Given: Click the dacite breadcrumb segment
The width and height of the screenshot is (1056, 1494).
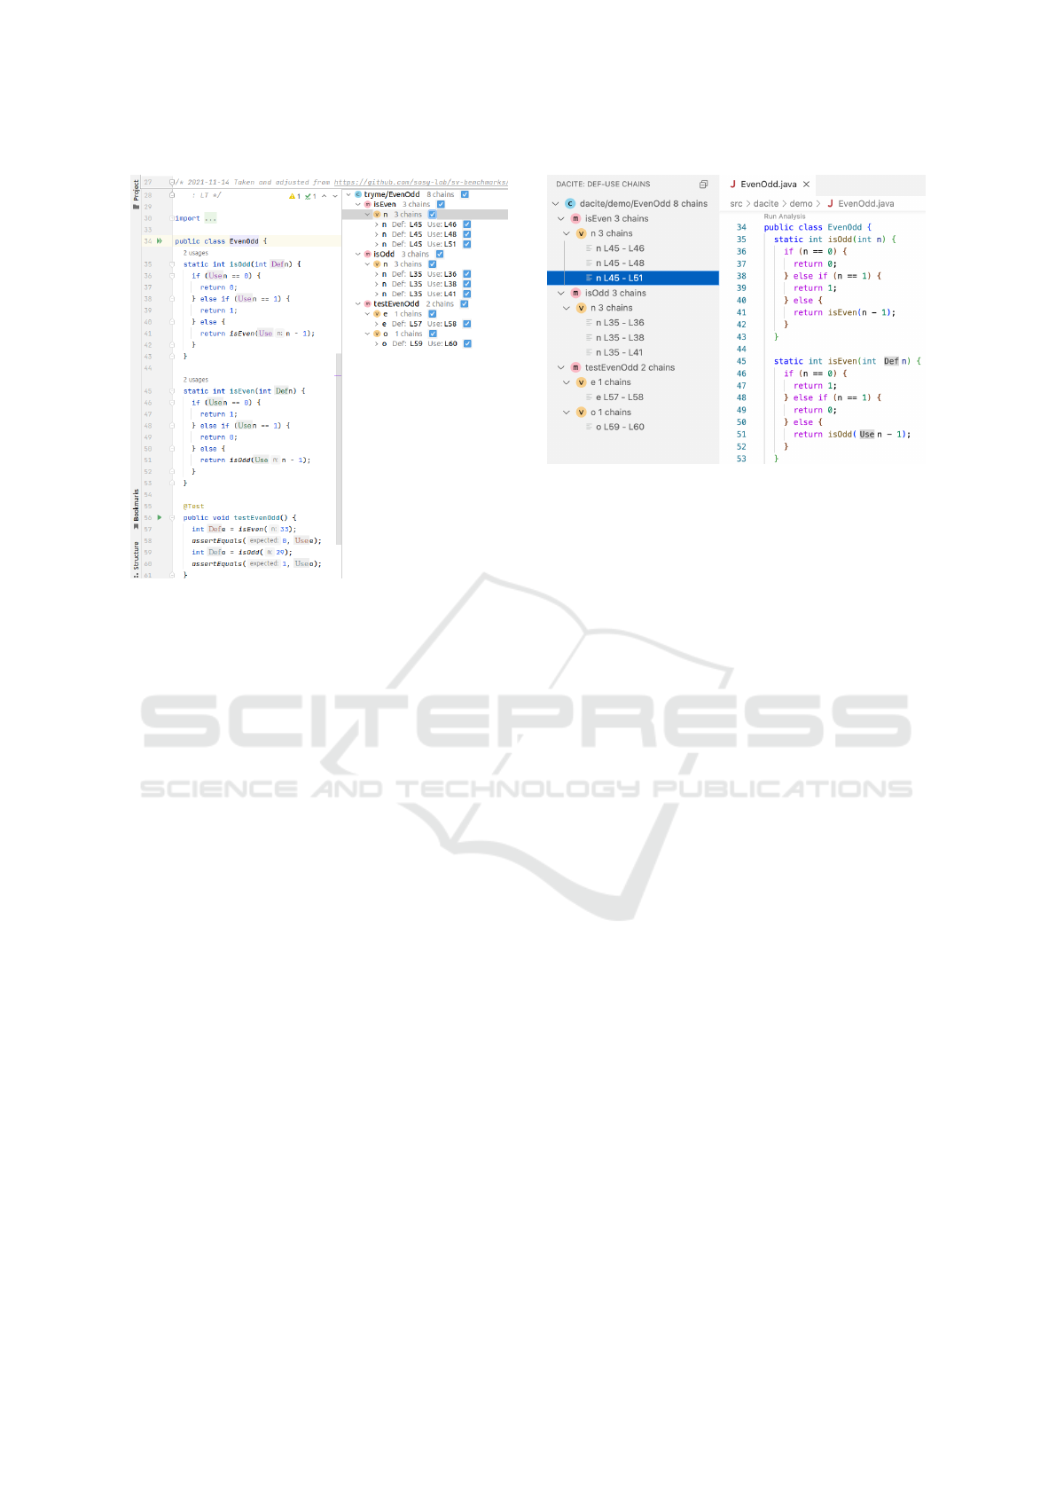Looking at the screenshot, I should [766, 203].
